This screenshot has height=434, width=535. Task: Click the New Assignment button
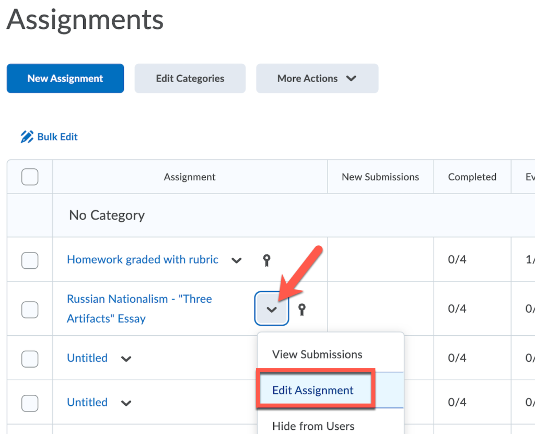pyautogui.click(x=65, y=78)
